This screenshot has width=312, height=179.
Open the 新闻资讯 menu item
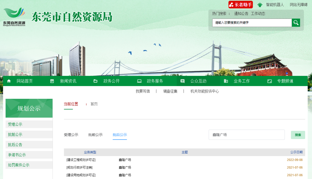tap(68, 81)
